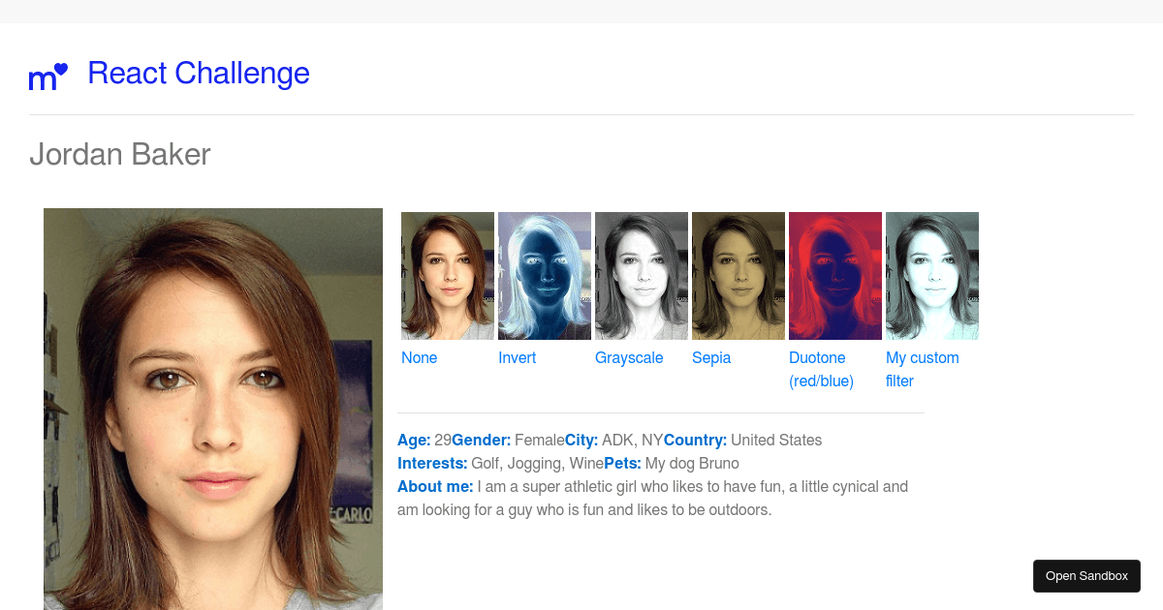Click the 'None' filter text link
1163x610 pixels.
click(420, 358)
